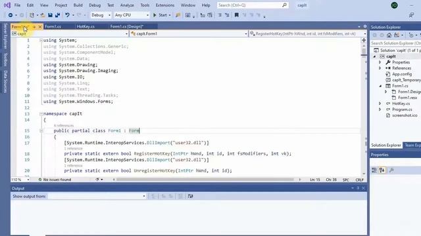Expand the References node in Solution Explorer
This screenshot has height=236, width=421.
click(380, 68)
